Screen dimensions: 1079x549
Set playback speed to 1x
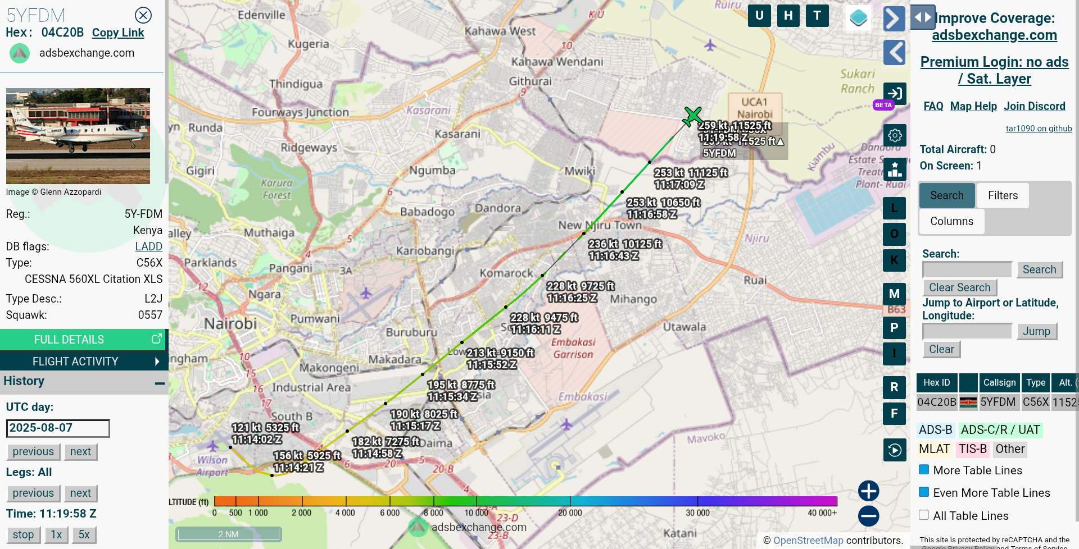[56, 535]
